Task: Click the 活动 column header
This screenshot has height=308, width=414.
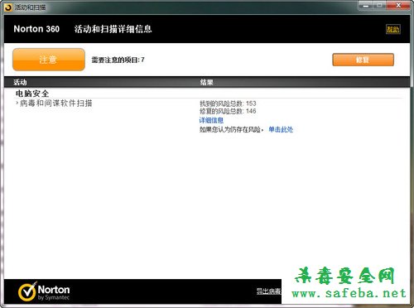Action: point(20,82)
